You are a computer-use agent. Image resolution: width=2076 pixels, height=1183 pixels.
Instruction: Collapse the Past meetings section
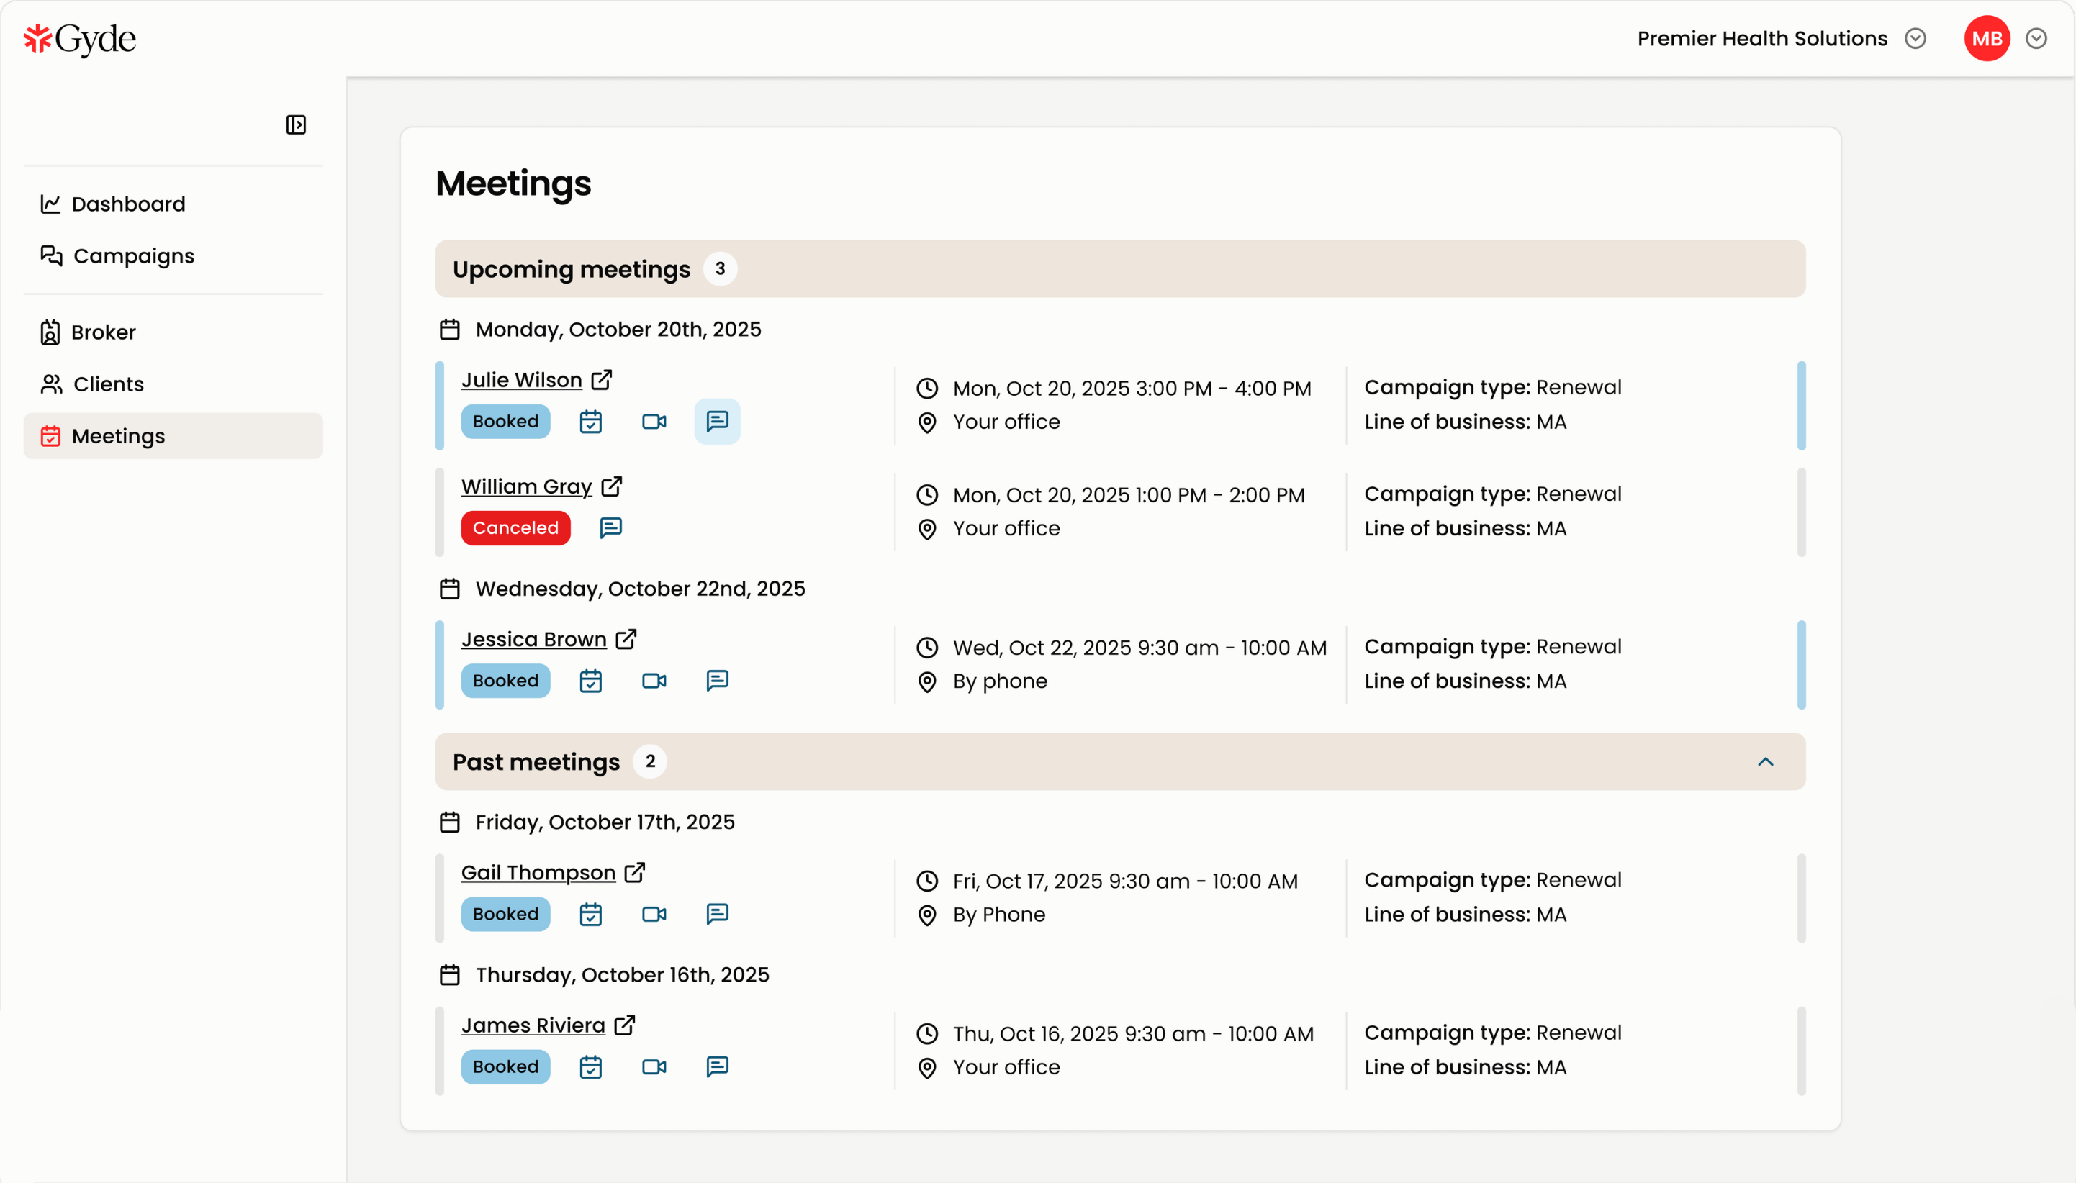coord(1766,761)
